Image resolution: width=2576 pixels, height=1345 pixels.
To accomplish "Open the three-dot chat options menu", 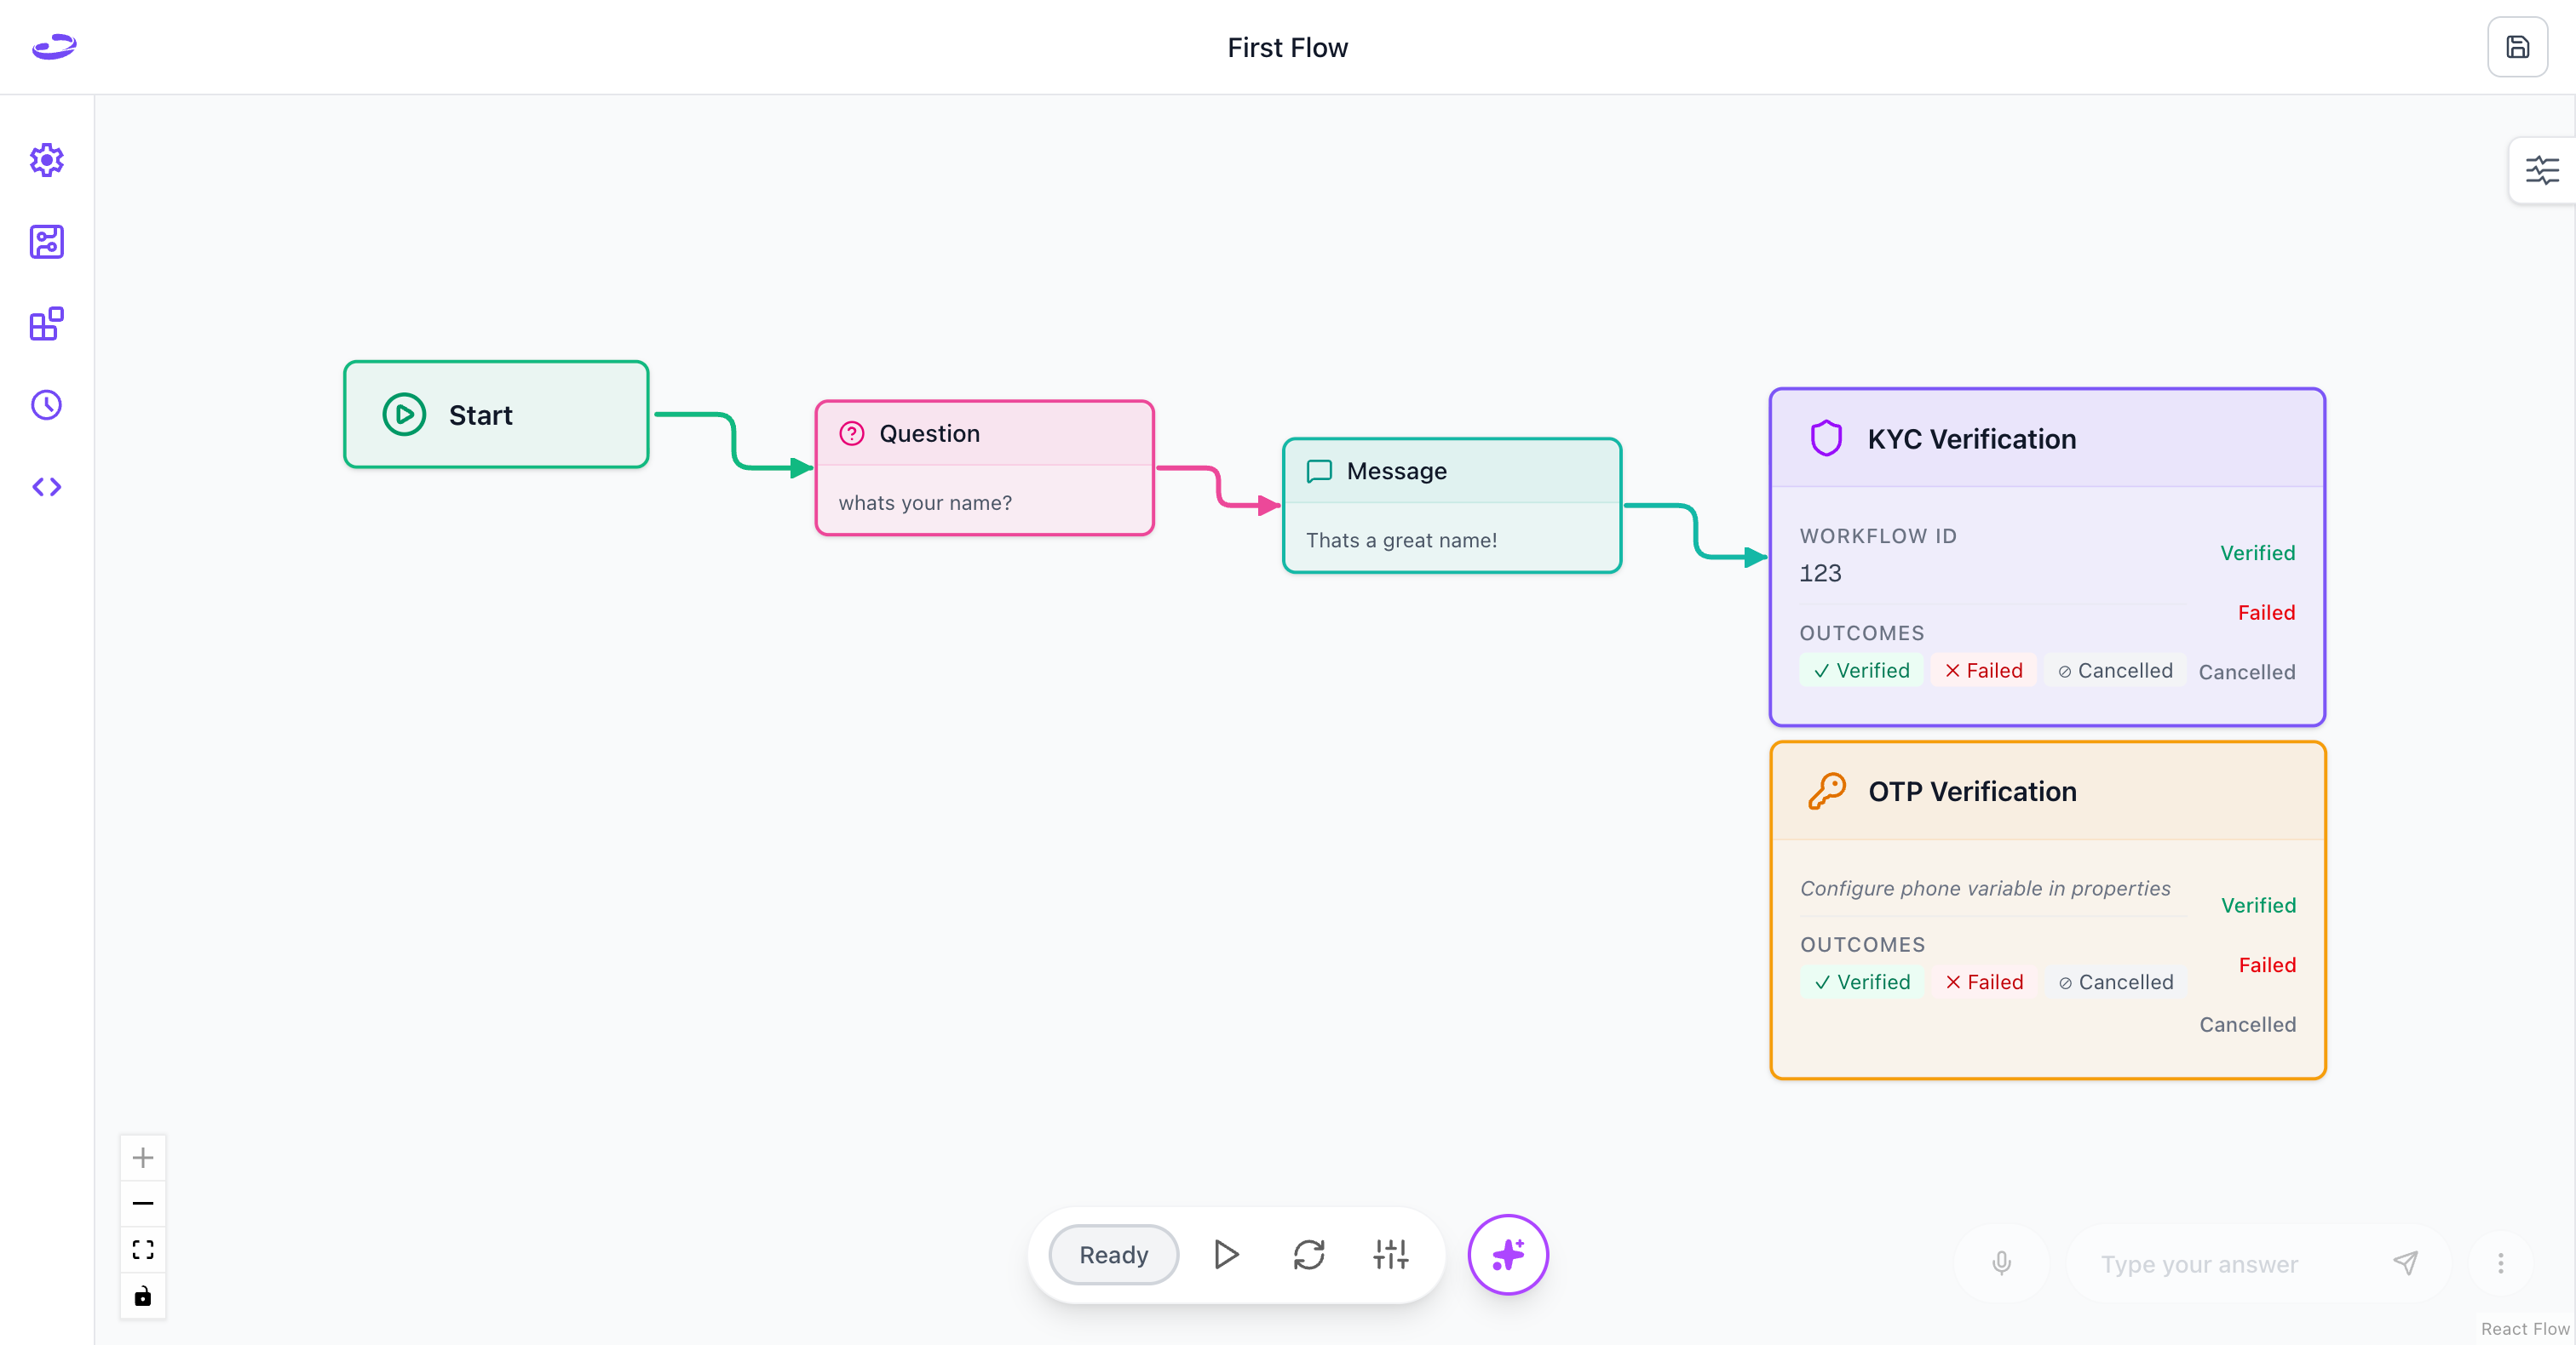I will pyautogui.click(x=2500, y=1263).
